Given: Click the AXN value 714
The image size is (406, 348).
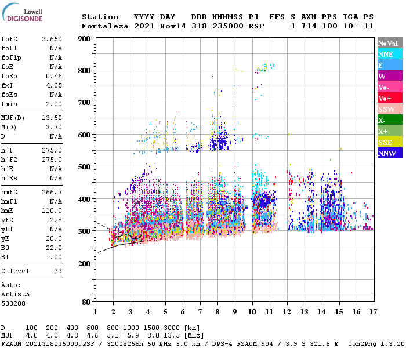Looking at the screenshot, I should [309, 26].
